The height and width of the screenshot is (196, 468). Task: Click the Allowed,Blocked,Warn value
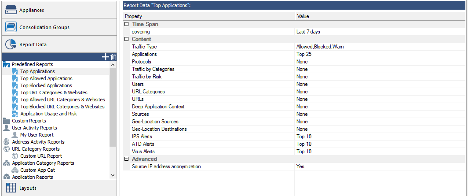[320, 47]
